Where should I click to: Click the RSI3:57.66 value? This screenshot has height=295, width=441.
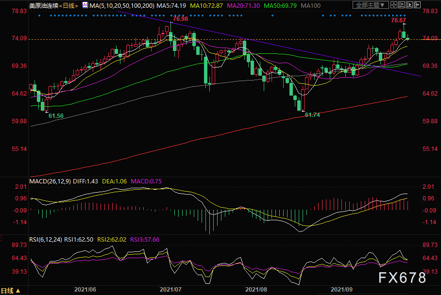coord(145,240)
